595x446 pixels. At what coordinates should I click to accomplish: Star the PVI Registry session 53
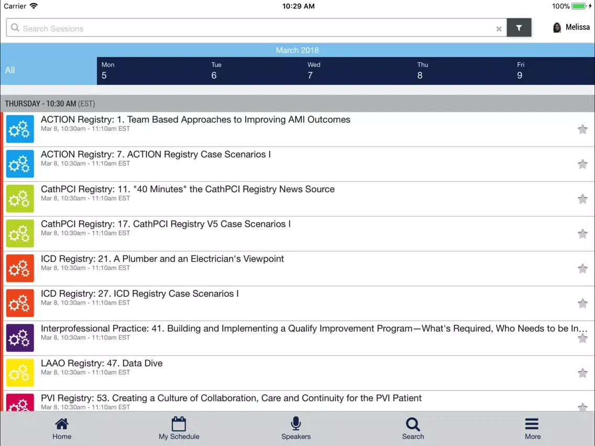coord(582,407)
